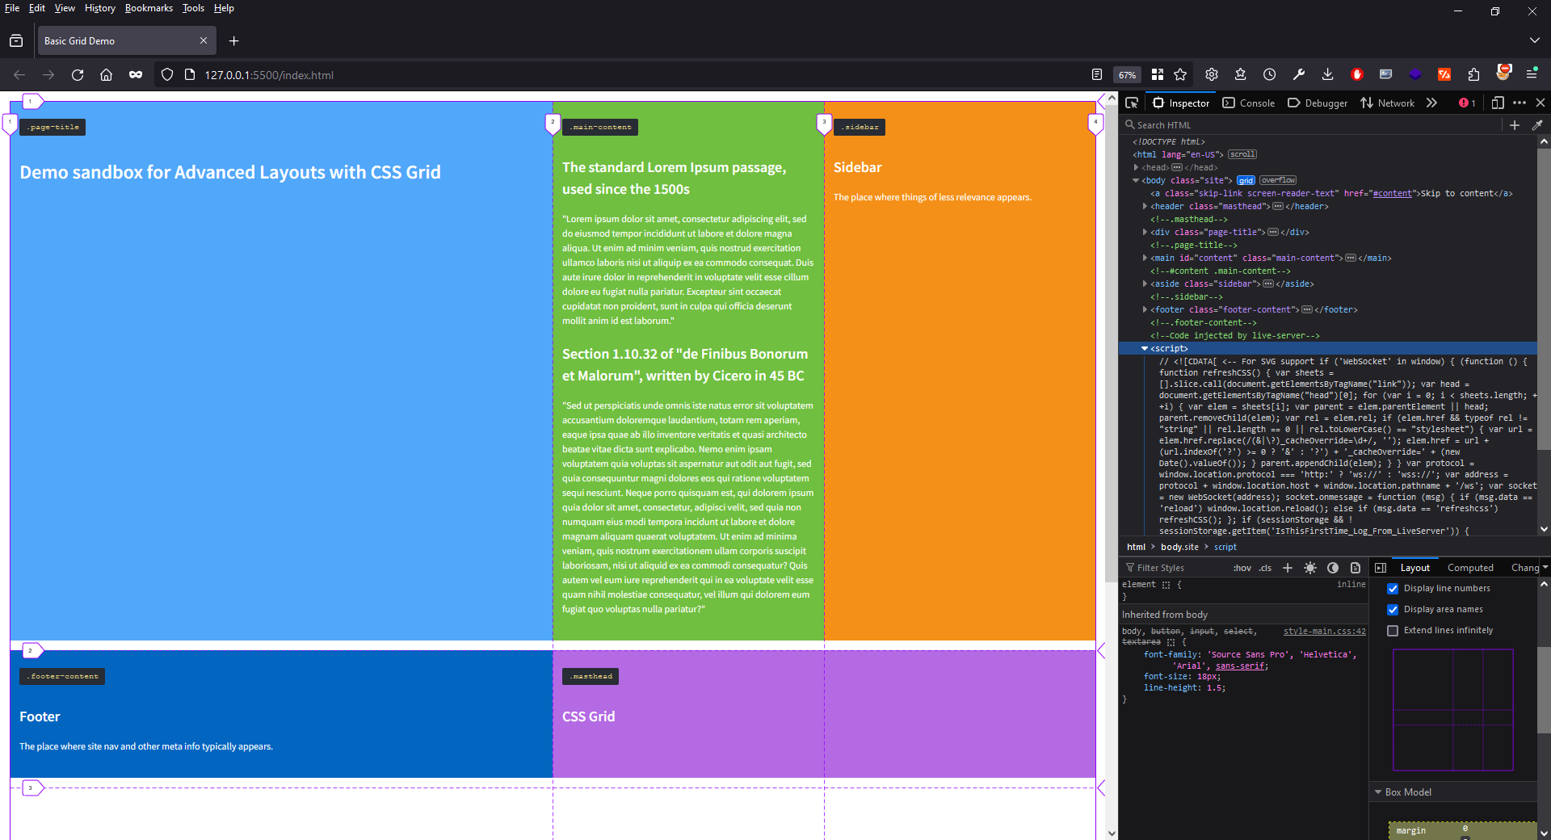Open a new browser tab
Image resolution: width=1551 pixels, height=840 pixels.
click(234, 40)
